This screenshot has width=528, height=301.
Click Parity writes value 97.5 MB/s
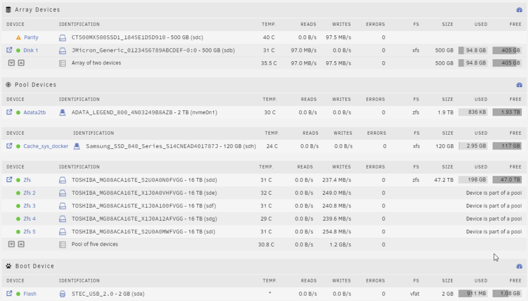click(338, 37)
